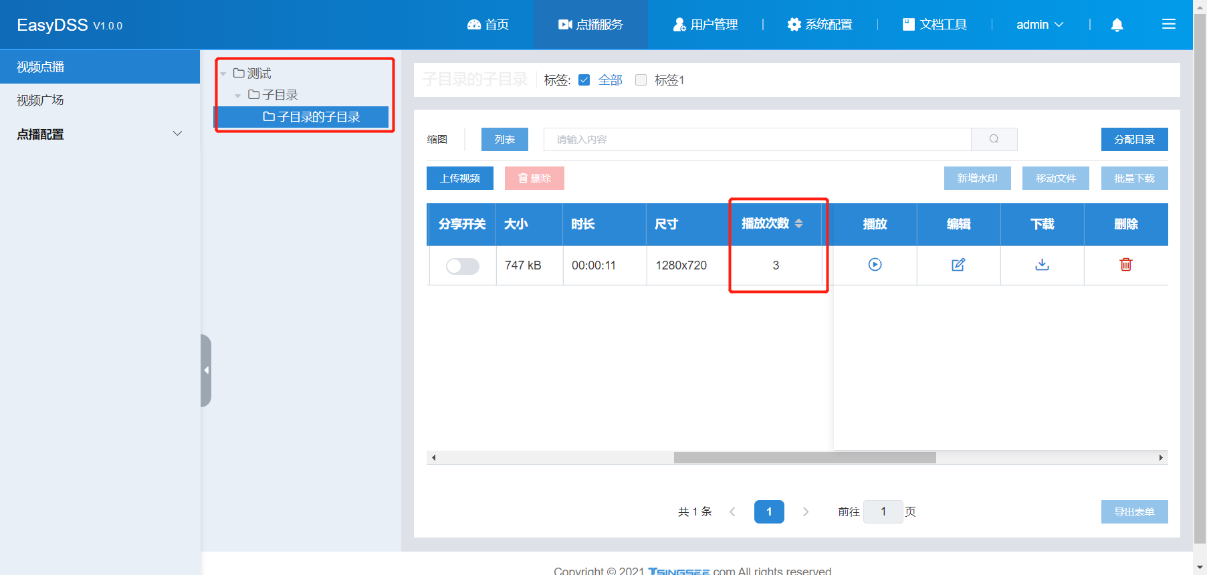
Task: Open the 首页 nav item
Action: point(488,25)
